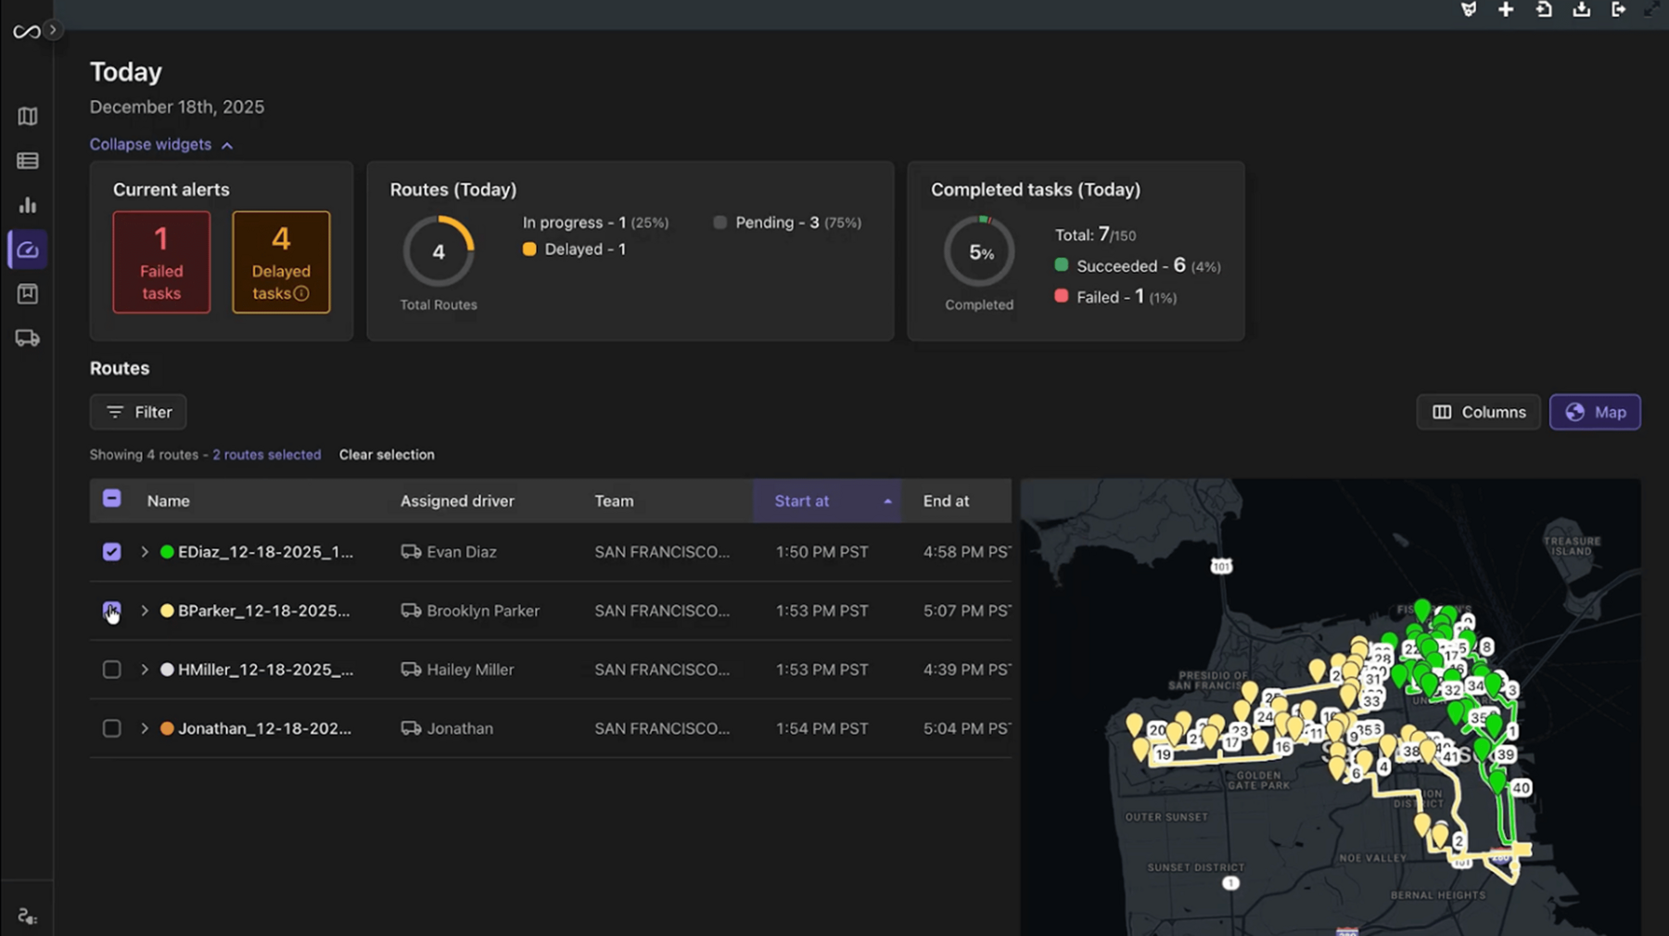The image size is (1669, 936).
Task: Open the vehicles truck sidebar icon
Action: point(28,339)
